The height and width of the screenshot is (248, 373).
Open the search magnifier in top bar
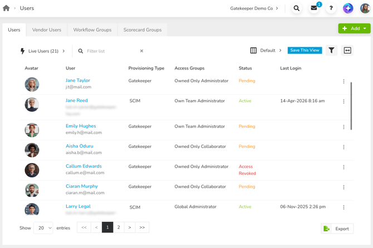click(x=296, y=8)
